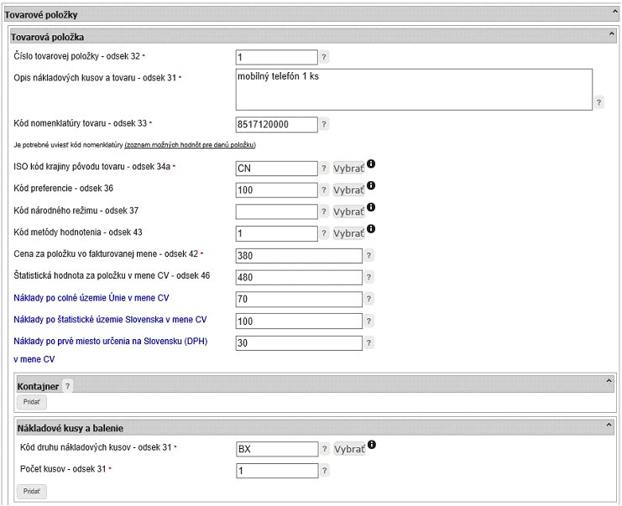The height and width of the screenshot is (506, 622).
Task: Open help for Počet kusov field
Action: click(x=325, y=471)
